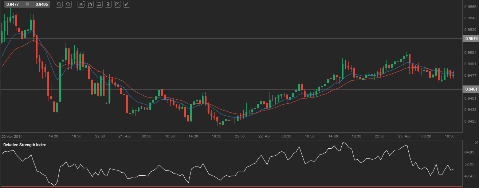Click the 22. Apr date label

pyautogui.click(x=265, y=136)
